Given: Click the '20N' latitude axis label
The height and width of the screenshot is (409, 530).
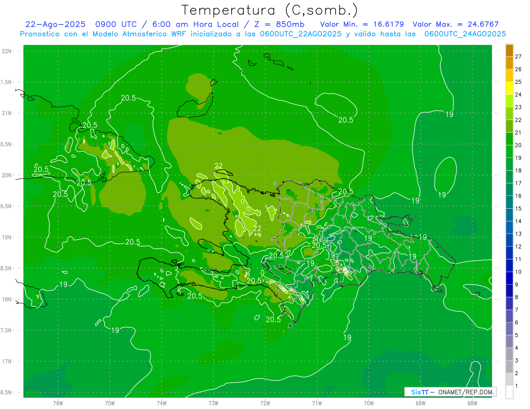Looking at the screenshot, I should tap(7, 175).
